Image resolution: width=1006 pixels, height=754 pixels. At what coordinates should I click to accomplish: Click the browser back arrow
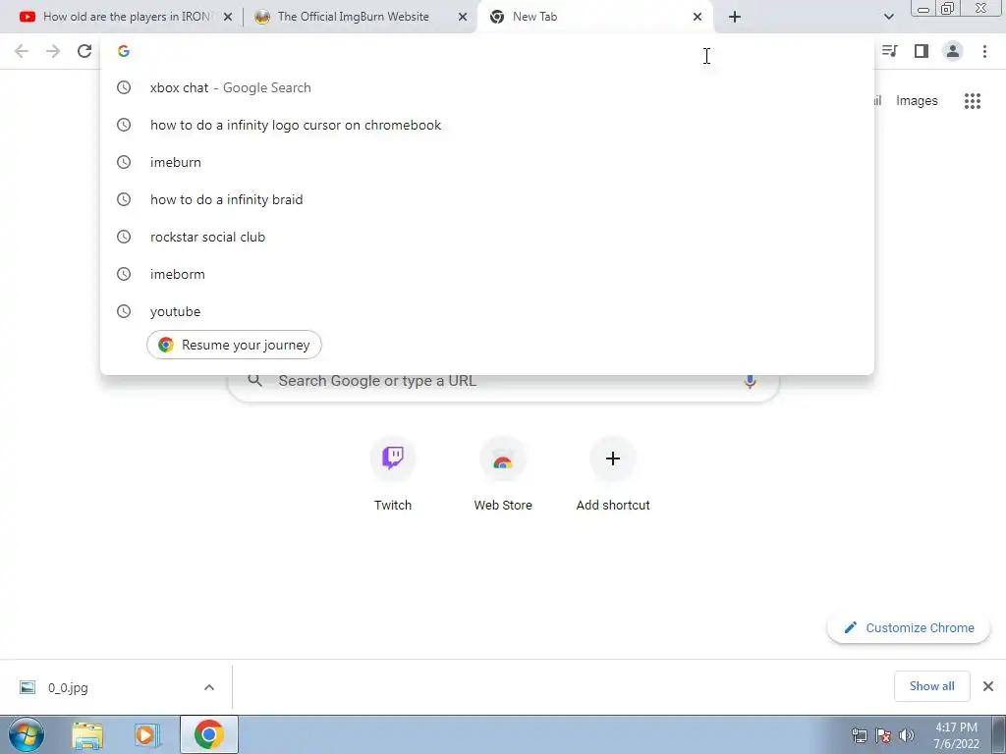[22, 51]
